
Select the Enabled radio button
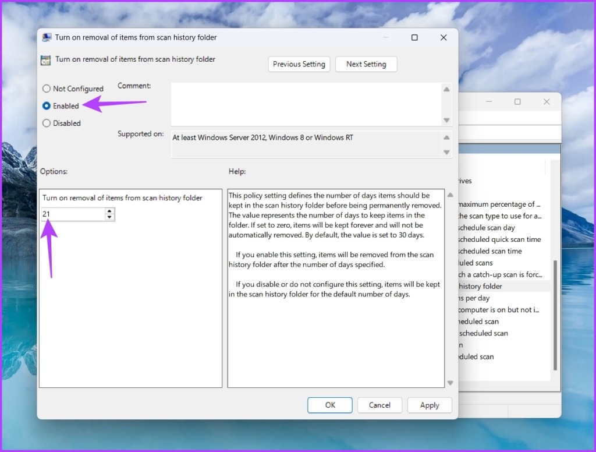[x=47, y=106]
